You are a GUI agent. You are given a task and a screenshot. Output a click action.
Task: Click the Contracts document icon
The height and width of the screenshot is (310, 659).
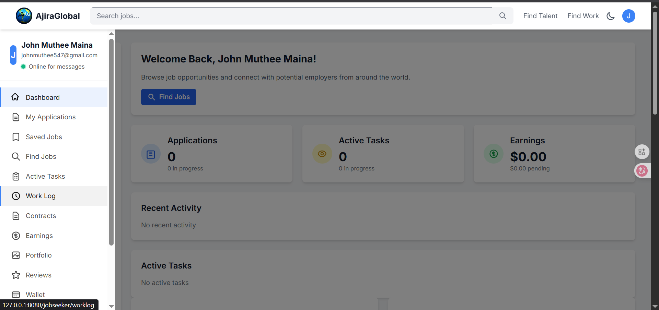tap(16, 216)
